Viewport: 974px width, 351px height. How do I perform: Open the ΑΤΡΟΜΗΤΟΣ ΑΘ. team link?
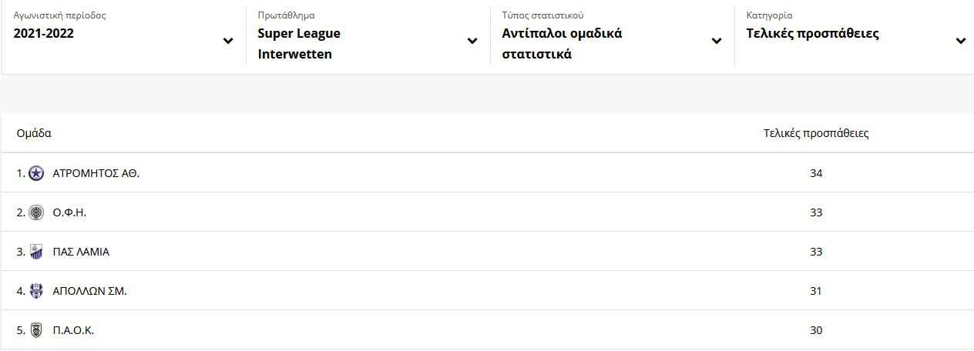point(96,174)
